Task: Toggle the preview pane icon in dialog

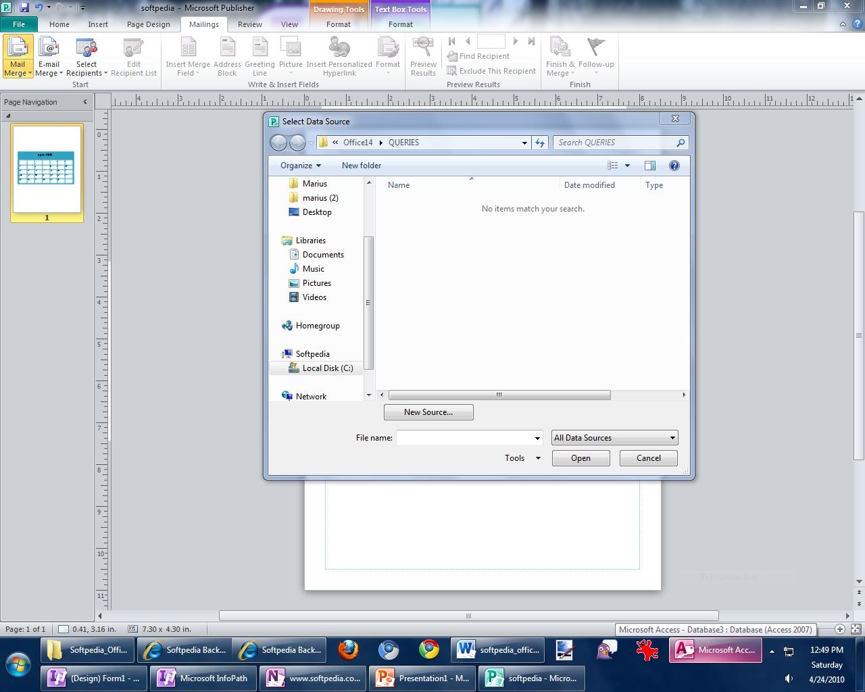Action: pos(649,166)
